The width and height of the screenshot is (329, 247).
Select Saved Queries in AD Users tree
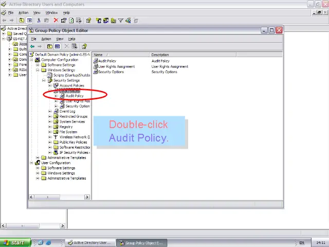click(x=20, y=33)
